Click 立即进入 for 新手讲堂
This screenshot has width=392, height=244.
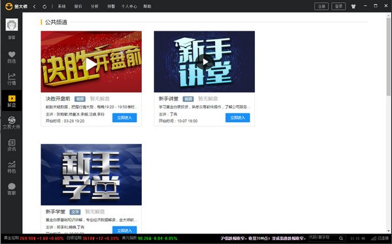tap(238, 117)
